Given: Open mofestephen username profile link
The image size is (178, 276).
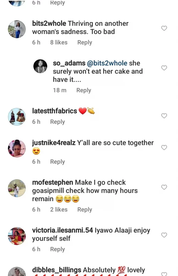Looking at the screenshot, I should point(52,182).
